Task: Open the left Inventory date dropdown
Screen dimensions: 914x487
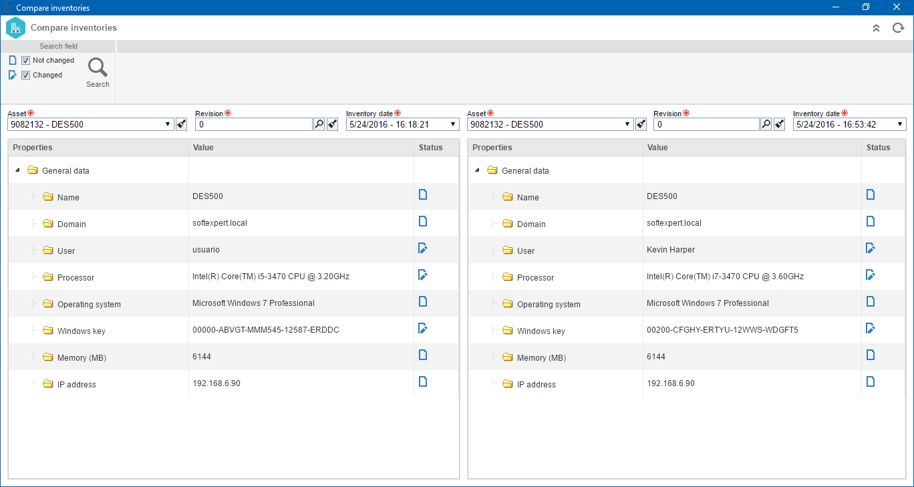Action: click(454, 124)
